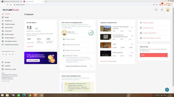
Task: Click the 75% progress ring
Action: click(91, 33)
